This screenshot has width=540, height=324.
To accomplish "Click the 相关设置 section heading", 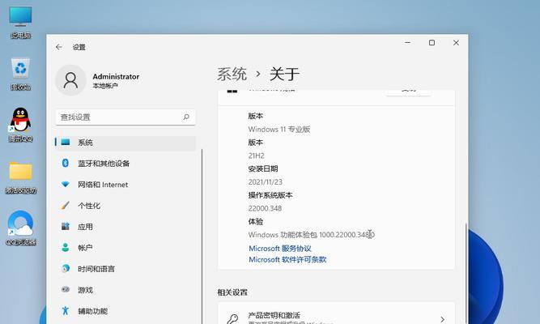I will click(232, 292).
